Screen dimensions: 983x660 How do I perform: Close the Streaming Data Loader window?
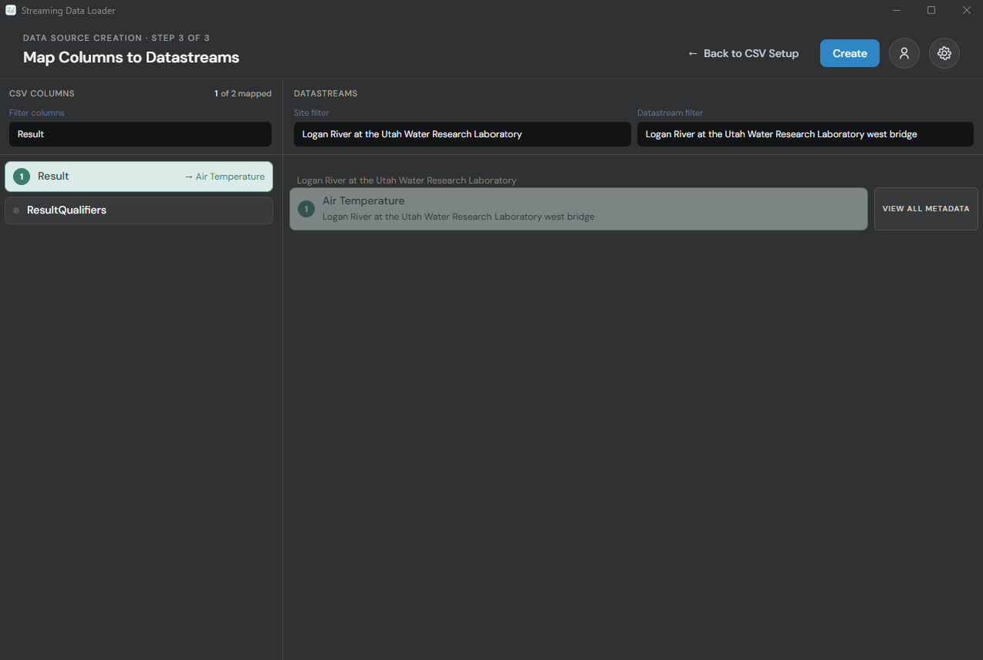click(x=966, y=10)
